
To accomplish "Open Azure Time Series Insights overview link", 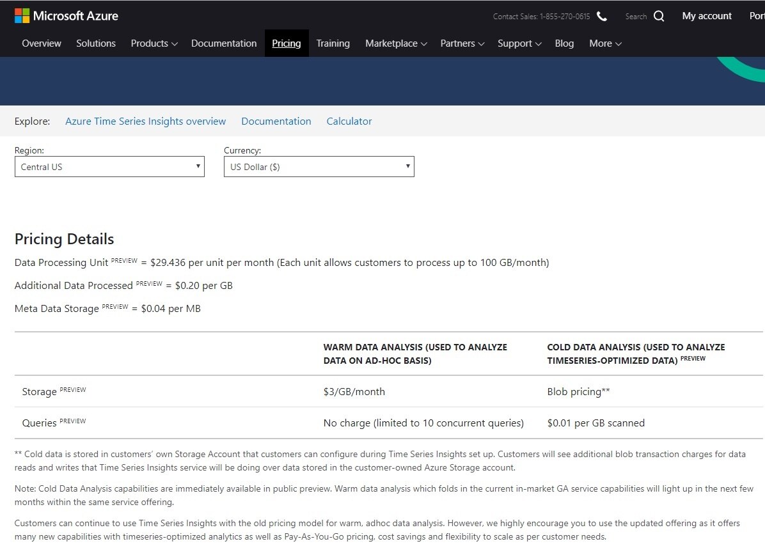I will coord(145,121).
